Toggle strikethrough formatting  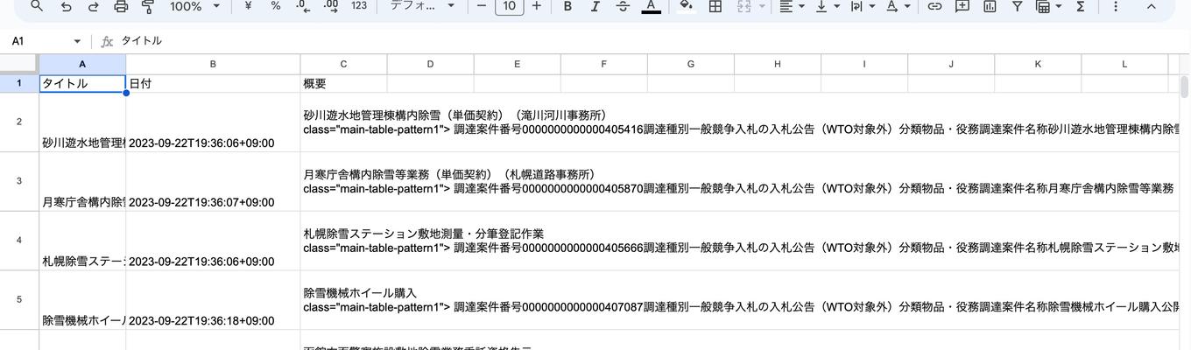click(x=623, y=6)
